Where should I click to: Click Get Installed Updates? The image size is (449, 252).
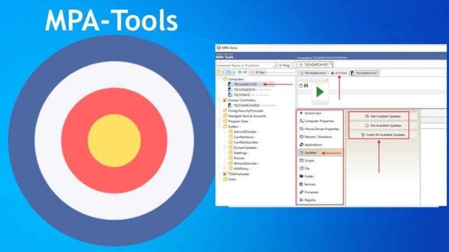[x=382, y=116]
